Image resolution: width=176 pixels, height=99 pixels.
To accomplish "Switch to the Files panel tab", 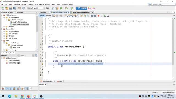I will click(x=12, y=13).
